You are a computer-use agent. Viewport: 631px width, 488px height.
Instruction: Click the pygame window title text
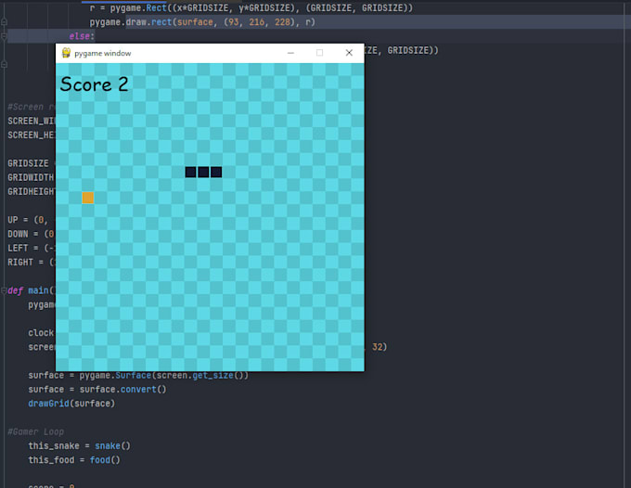pos(103,54)
